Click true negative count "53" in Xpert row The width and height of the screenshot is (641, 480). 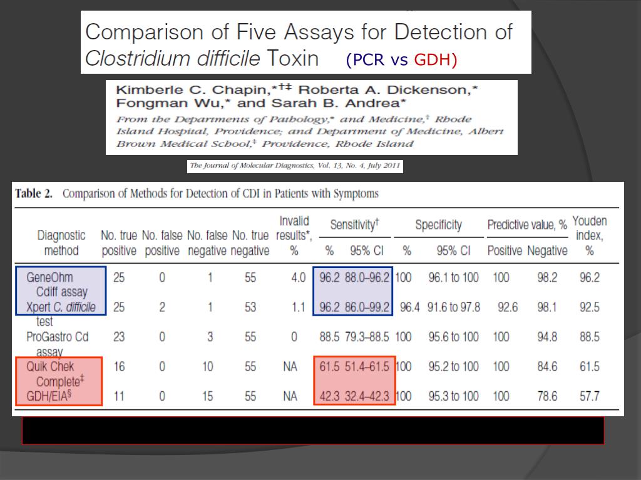250,307
